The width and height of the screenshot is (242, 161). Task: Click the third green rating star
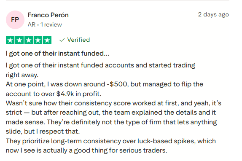[x=29, y=40]
